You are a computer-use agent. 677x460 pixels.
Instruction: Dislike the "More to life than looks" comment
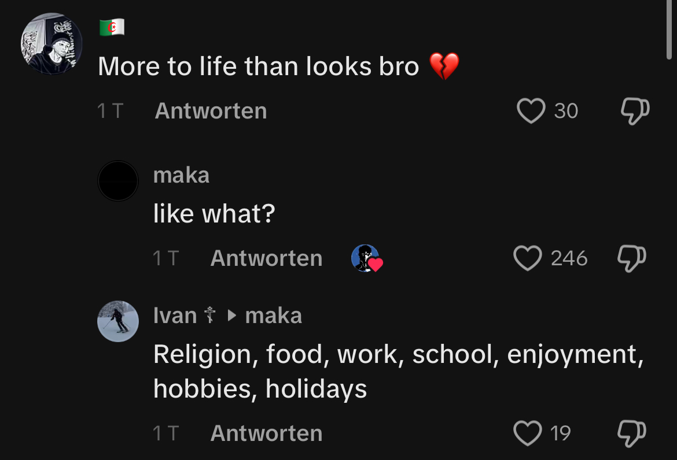pyautogui.click(x=635, y=111)
